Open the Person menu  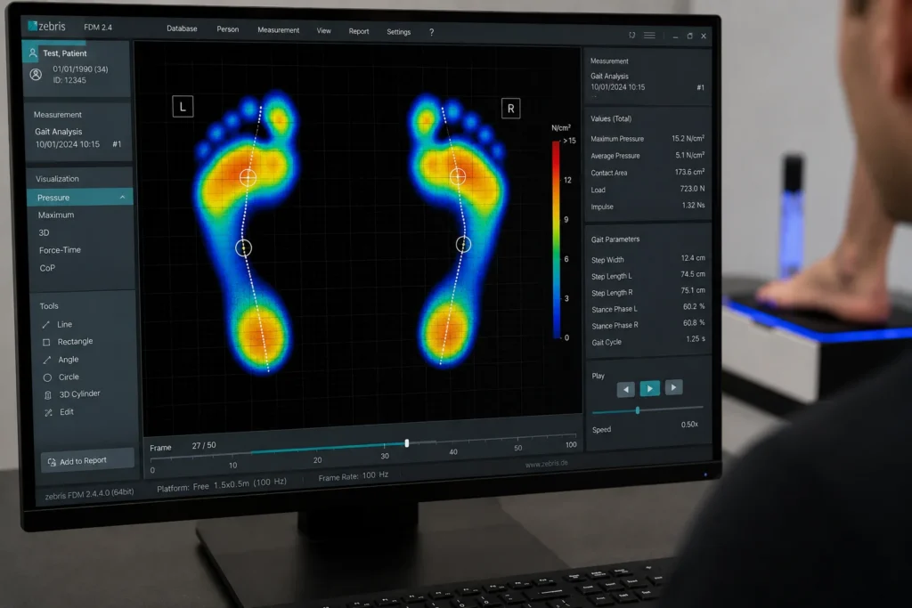[x=227, y=29]
